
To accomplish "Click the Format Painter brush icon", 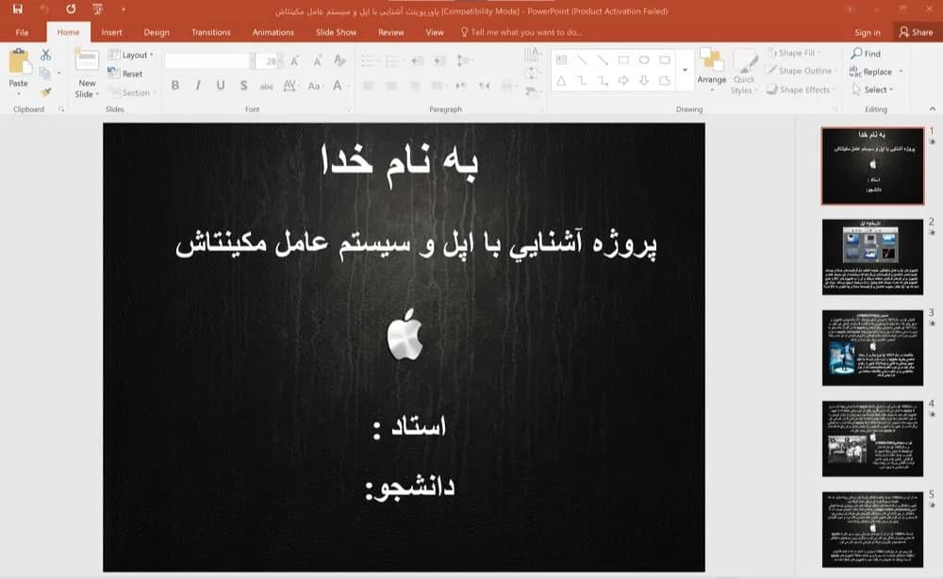I will click(x=45, y=92).
